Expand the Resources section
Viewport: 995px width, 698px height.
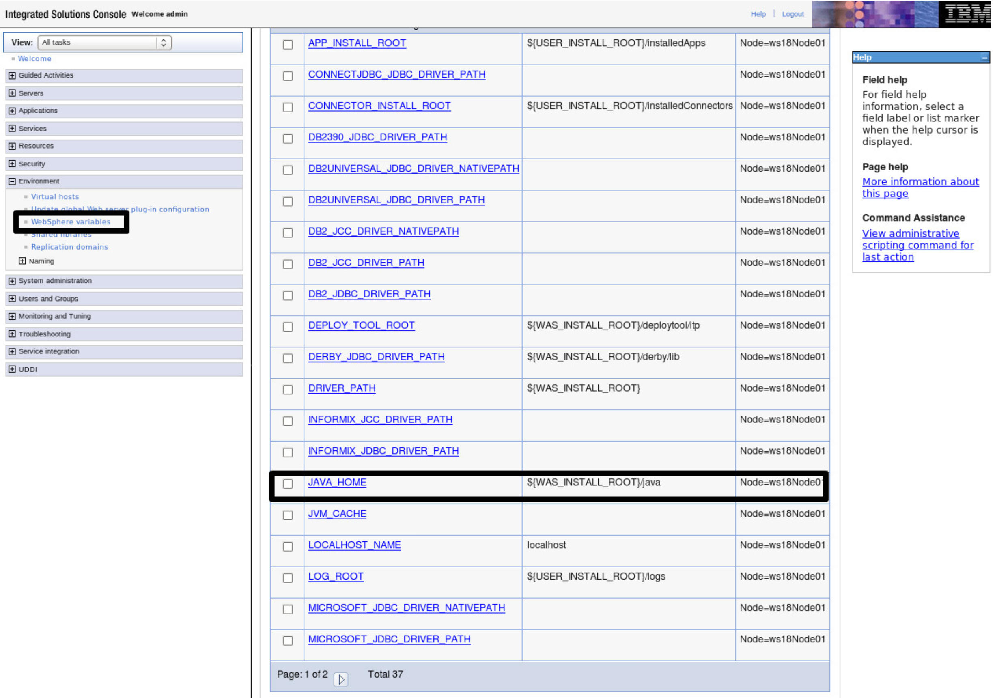coord(12,146)
